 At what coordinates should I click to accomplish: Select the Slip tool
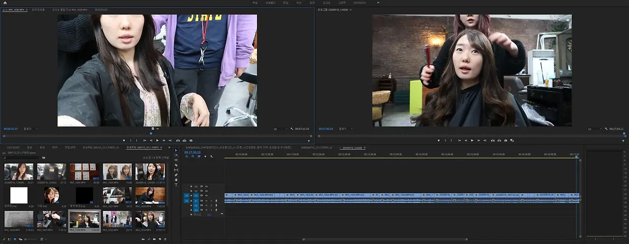[x=176, y=170]
